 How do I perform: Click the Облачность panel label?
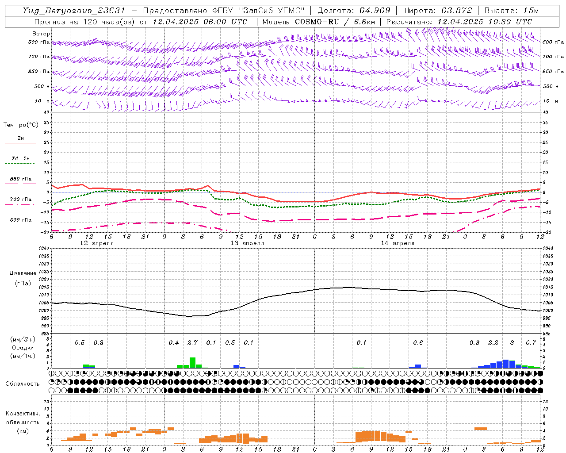pyautogui.click(x=23, y=384)
